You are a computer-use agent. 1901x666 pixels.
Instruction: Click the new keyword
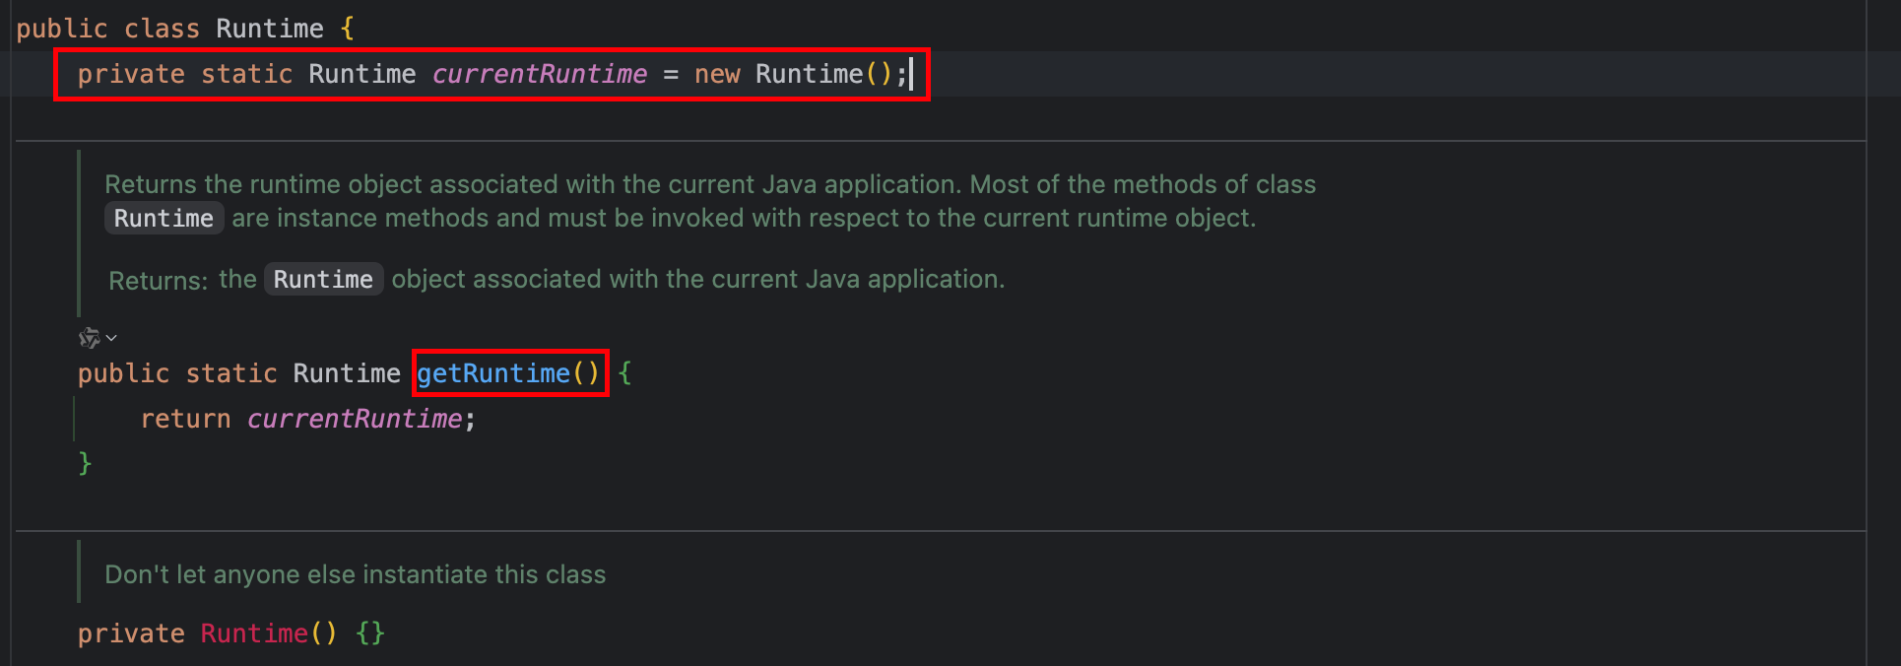point(716,74)
